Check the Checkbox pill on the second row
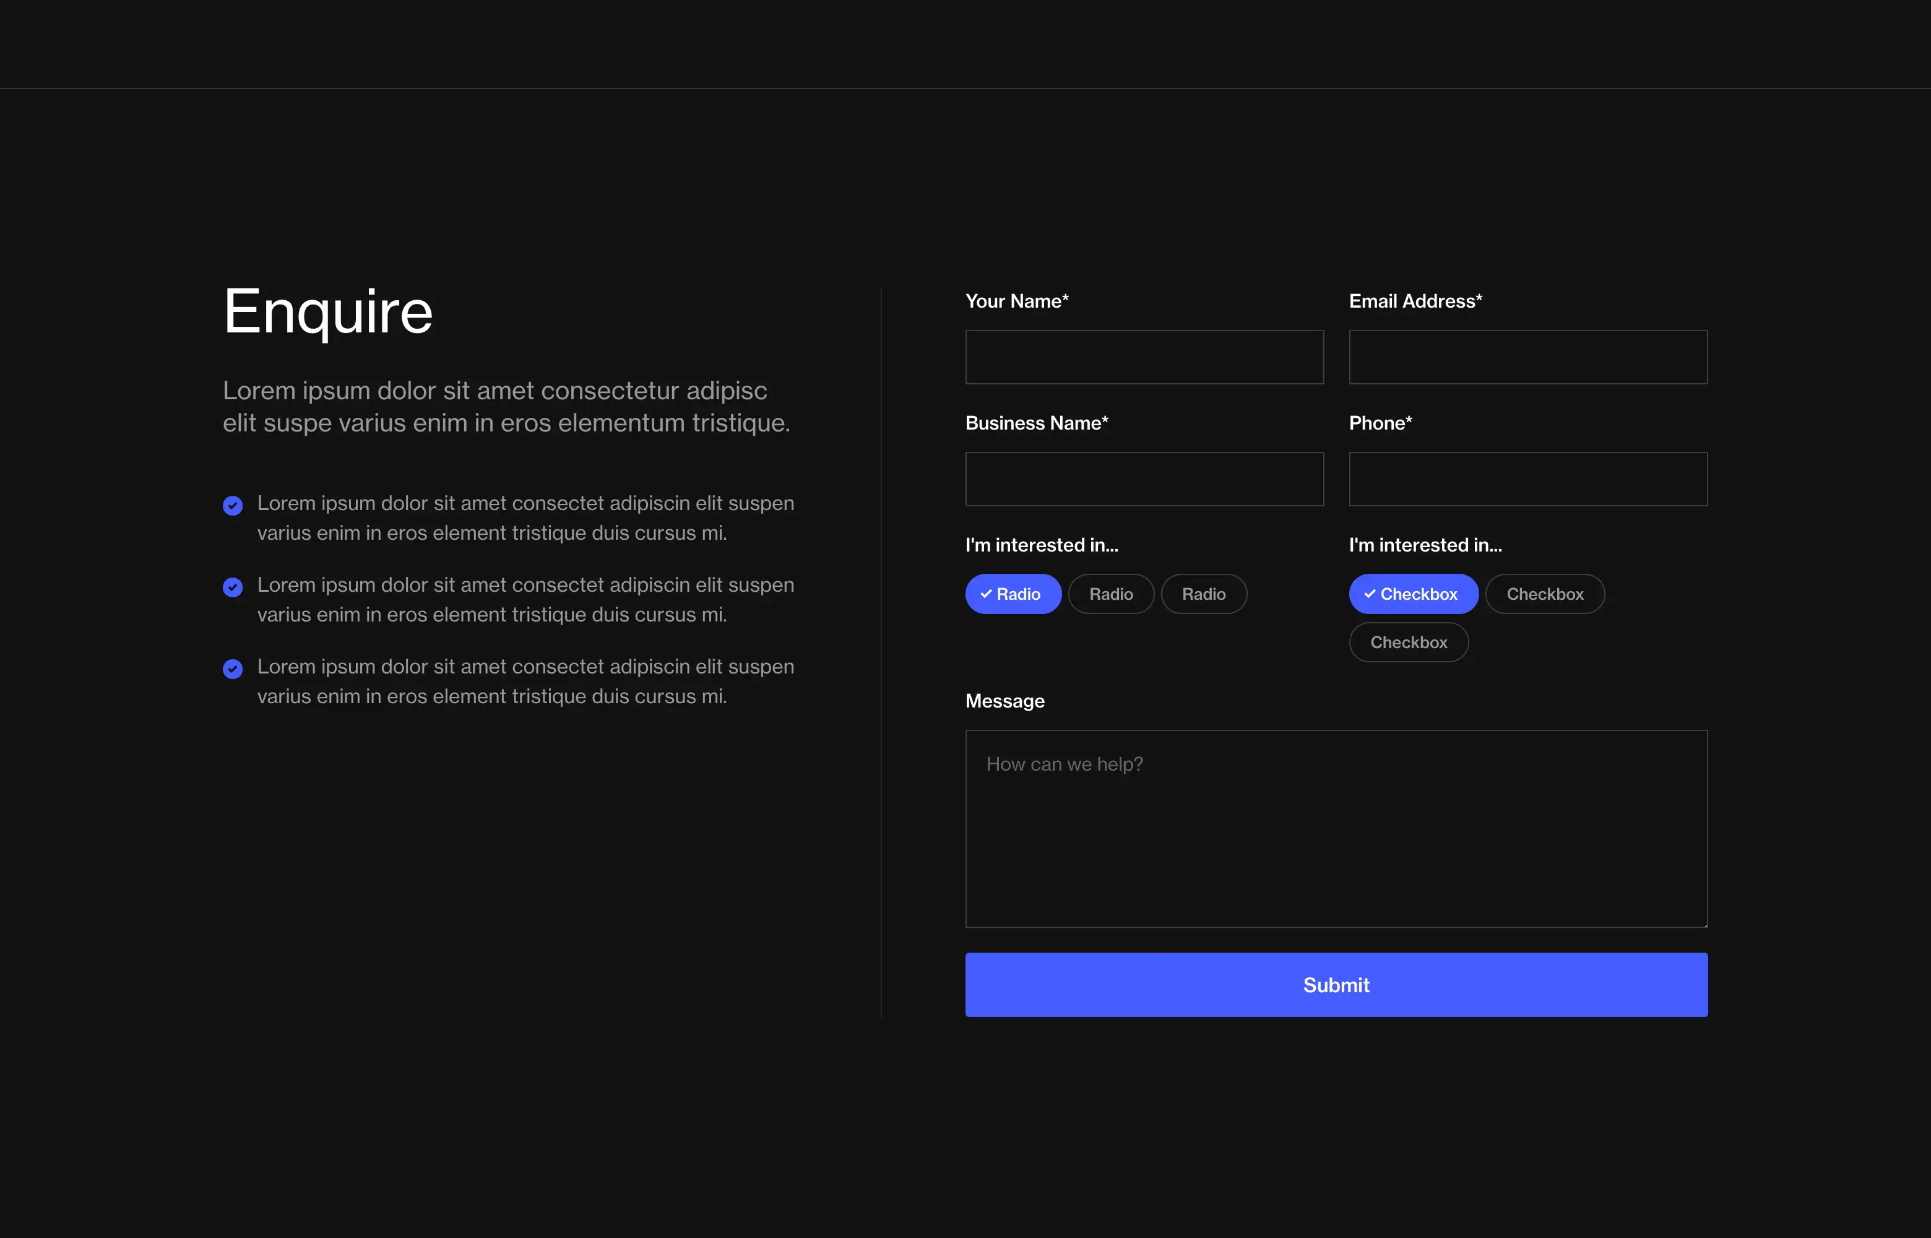Screen dimensions: 1931x1238 1409,643
